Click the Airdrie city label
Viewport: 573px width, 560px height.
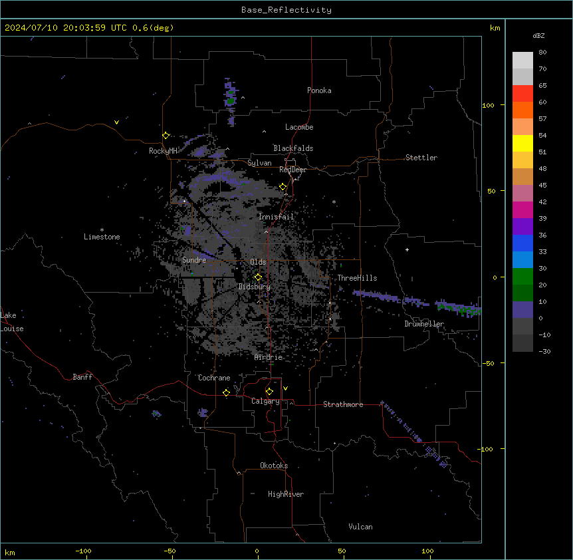[x=269, y=357]
